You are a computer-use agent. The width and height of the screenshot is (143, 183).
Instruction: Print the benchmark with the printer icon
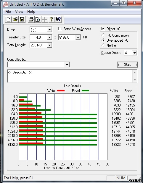pos(31,19)
